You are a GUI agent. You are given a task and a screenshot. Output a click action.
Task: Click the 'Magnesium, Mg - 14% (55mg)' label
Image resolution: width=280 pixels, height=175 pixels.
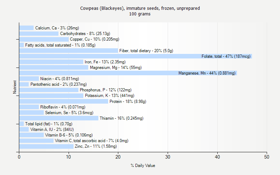[x=116, y=68]
